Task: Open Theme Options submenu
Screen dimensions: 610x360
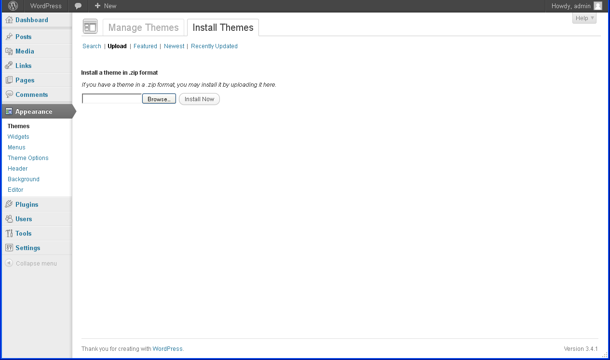Action: click(28, 158)
